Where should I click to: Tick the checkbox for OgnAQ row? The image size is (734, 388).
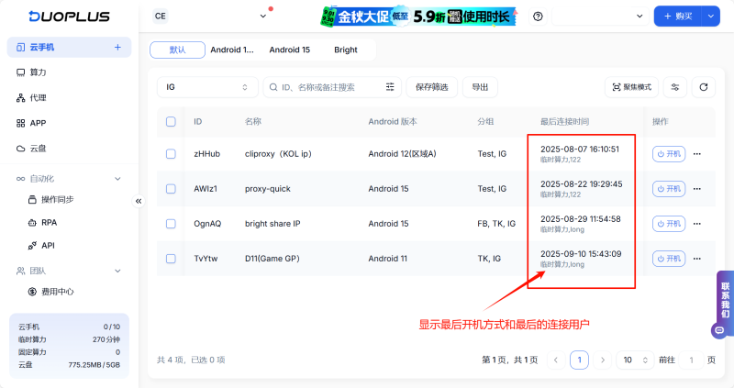pyautogui.click(x=171, y=224)
